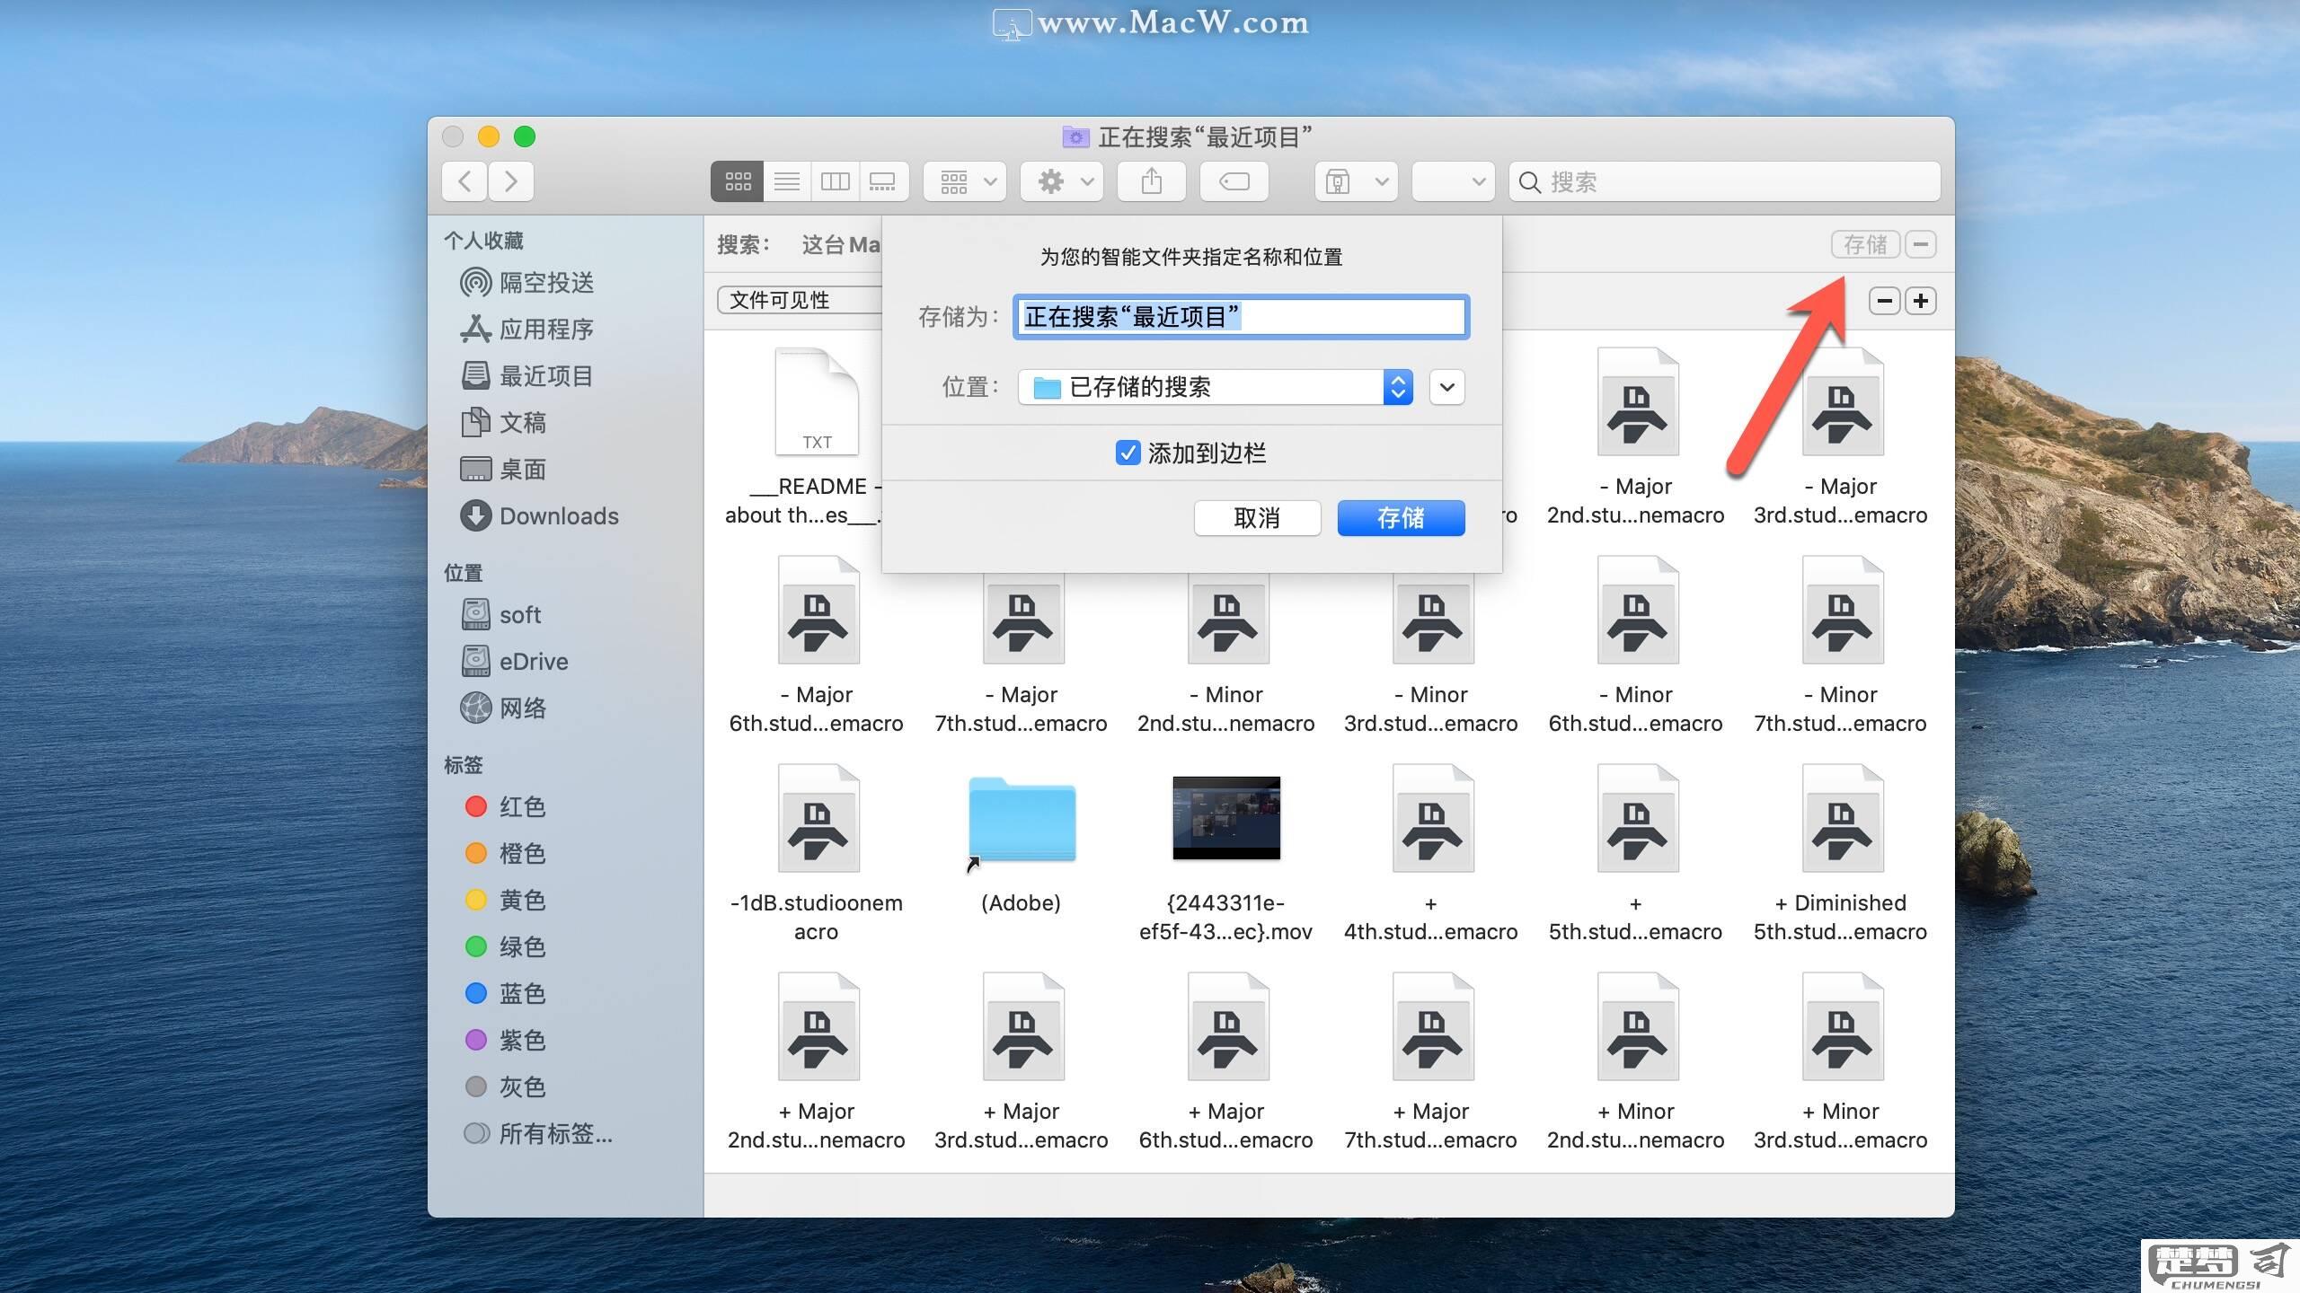Open 最近项目 in sidebar

click(x=527, y=376)
